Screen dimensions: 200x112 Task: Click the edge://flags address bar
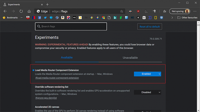point(80,11)
